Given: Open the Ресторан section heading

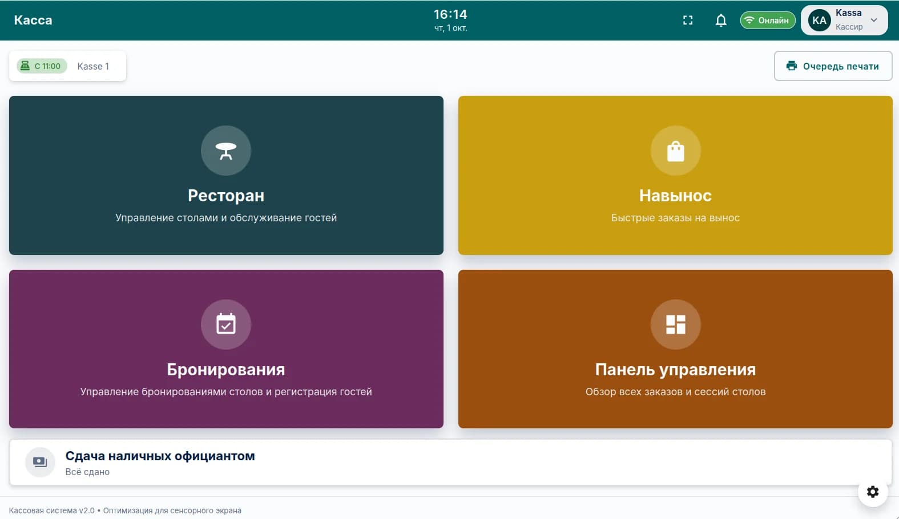Looking at the screenshot, I should click(226, 196).
